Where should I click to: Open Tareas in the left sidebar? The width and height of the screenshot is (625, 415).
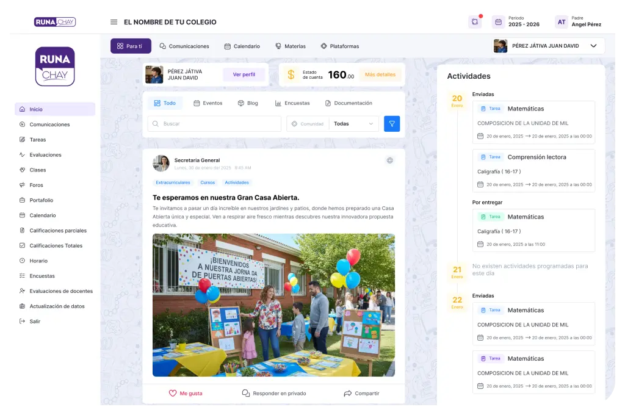pos(38,140)
